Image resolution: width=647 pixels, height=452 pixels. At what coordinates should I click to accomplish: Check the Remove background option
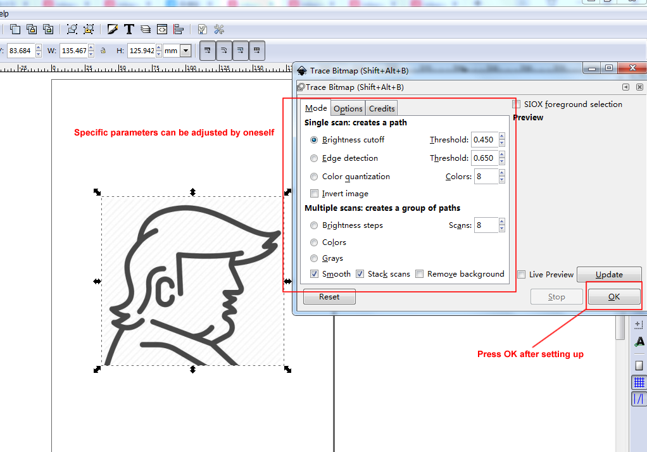click(419, 274)
